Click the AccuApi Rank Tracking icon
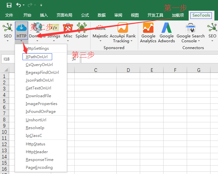This screenshot has height=174, width=218. point(123,28)
